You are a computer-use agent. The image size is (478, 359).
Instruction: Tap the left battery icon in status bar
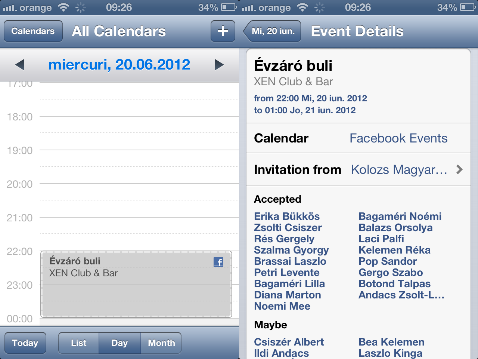tap(229, 7)
